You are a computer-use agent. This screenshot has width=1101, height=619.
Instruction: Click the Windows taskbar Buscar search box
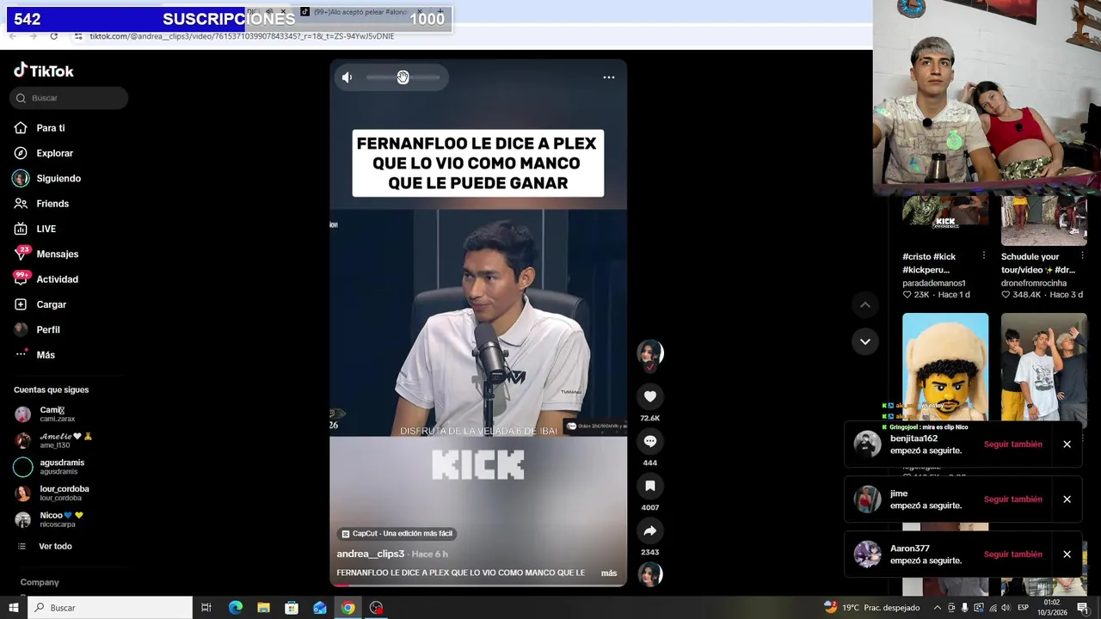point(110,608)
